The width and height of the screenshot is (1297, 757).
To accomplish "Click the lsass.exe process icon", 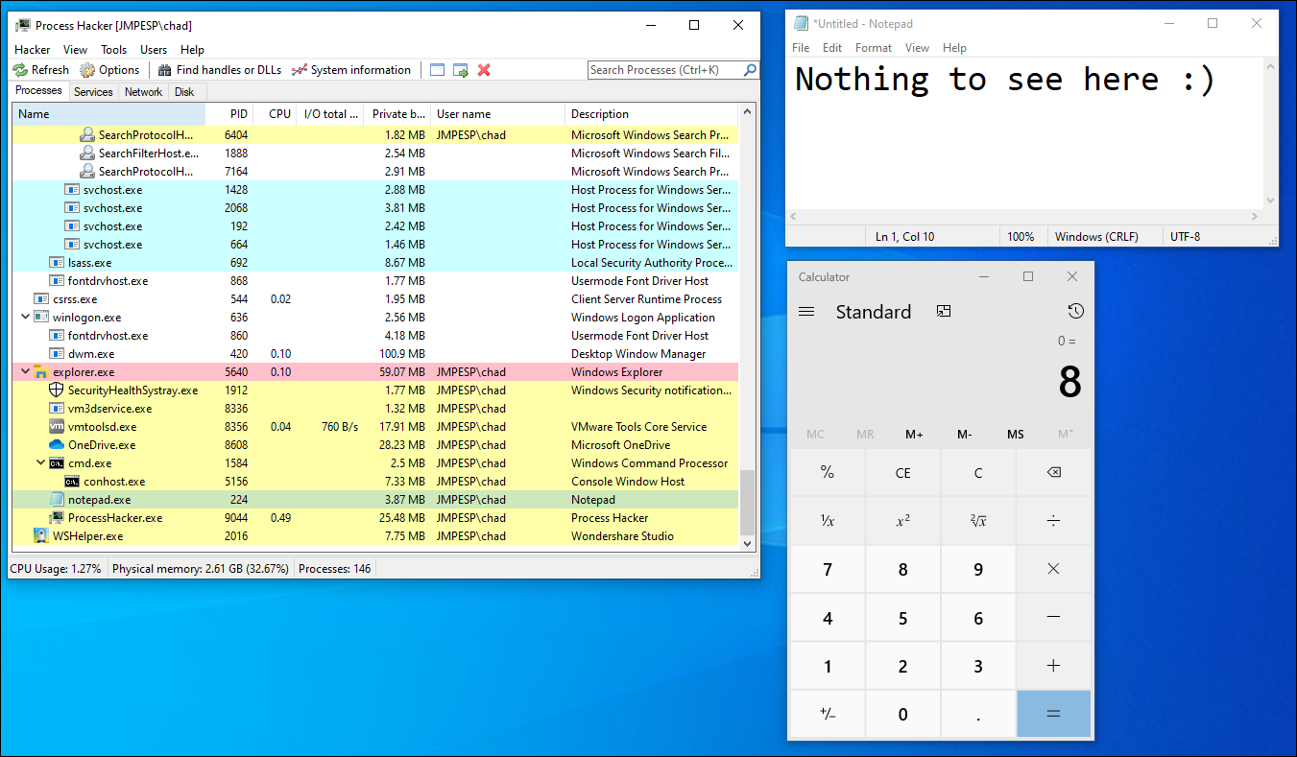I will 57,263.
